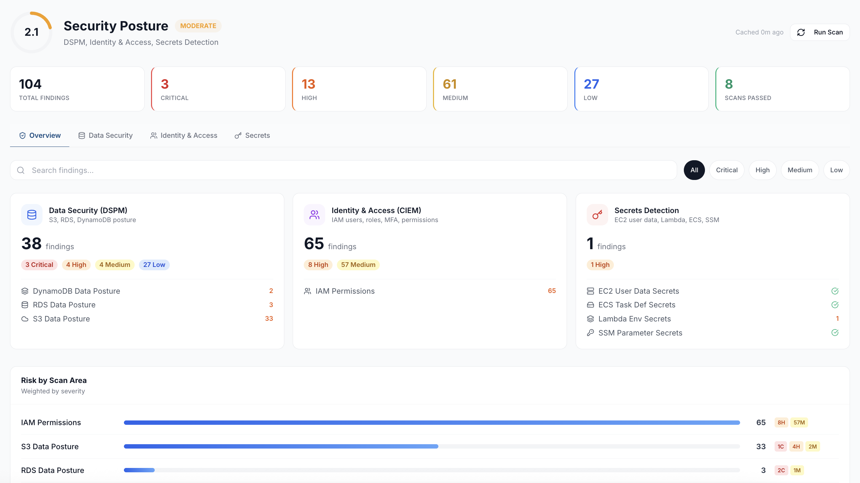Click the key icon for Secrets Detection
The width and height of the screenshot is (860, 483).
point(597,214)
